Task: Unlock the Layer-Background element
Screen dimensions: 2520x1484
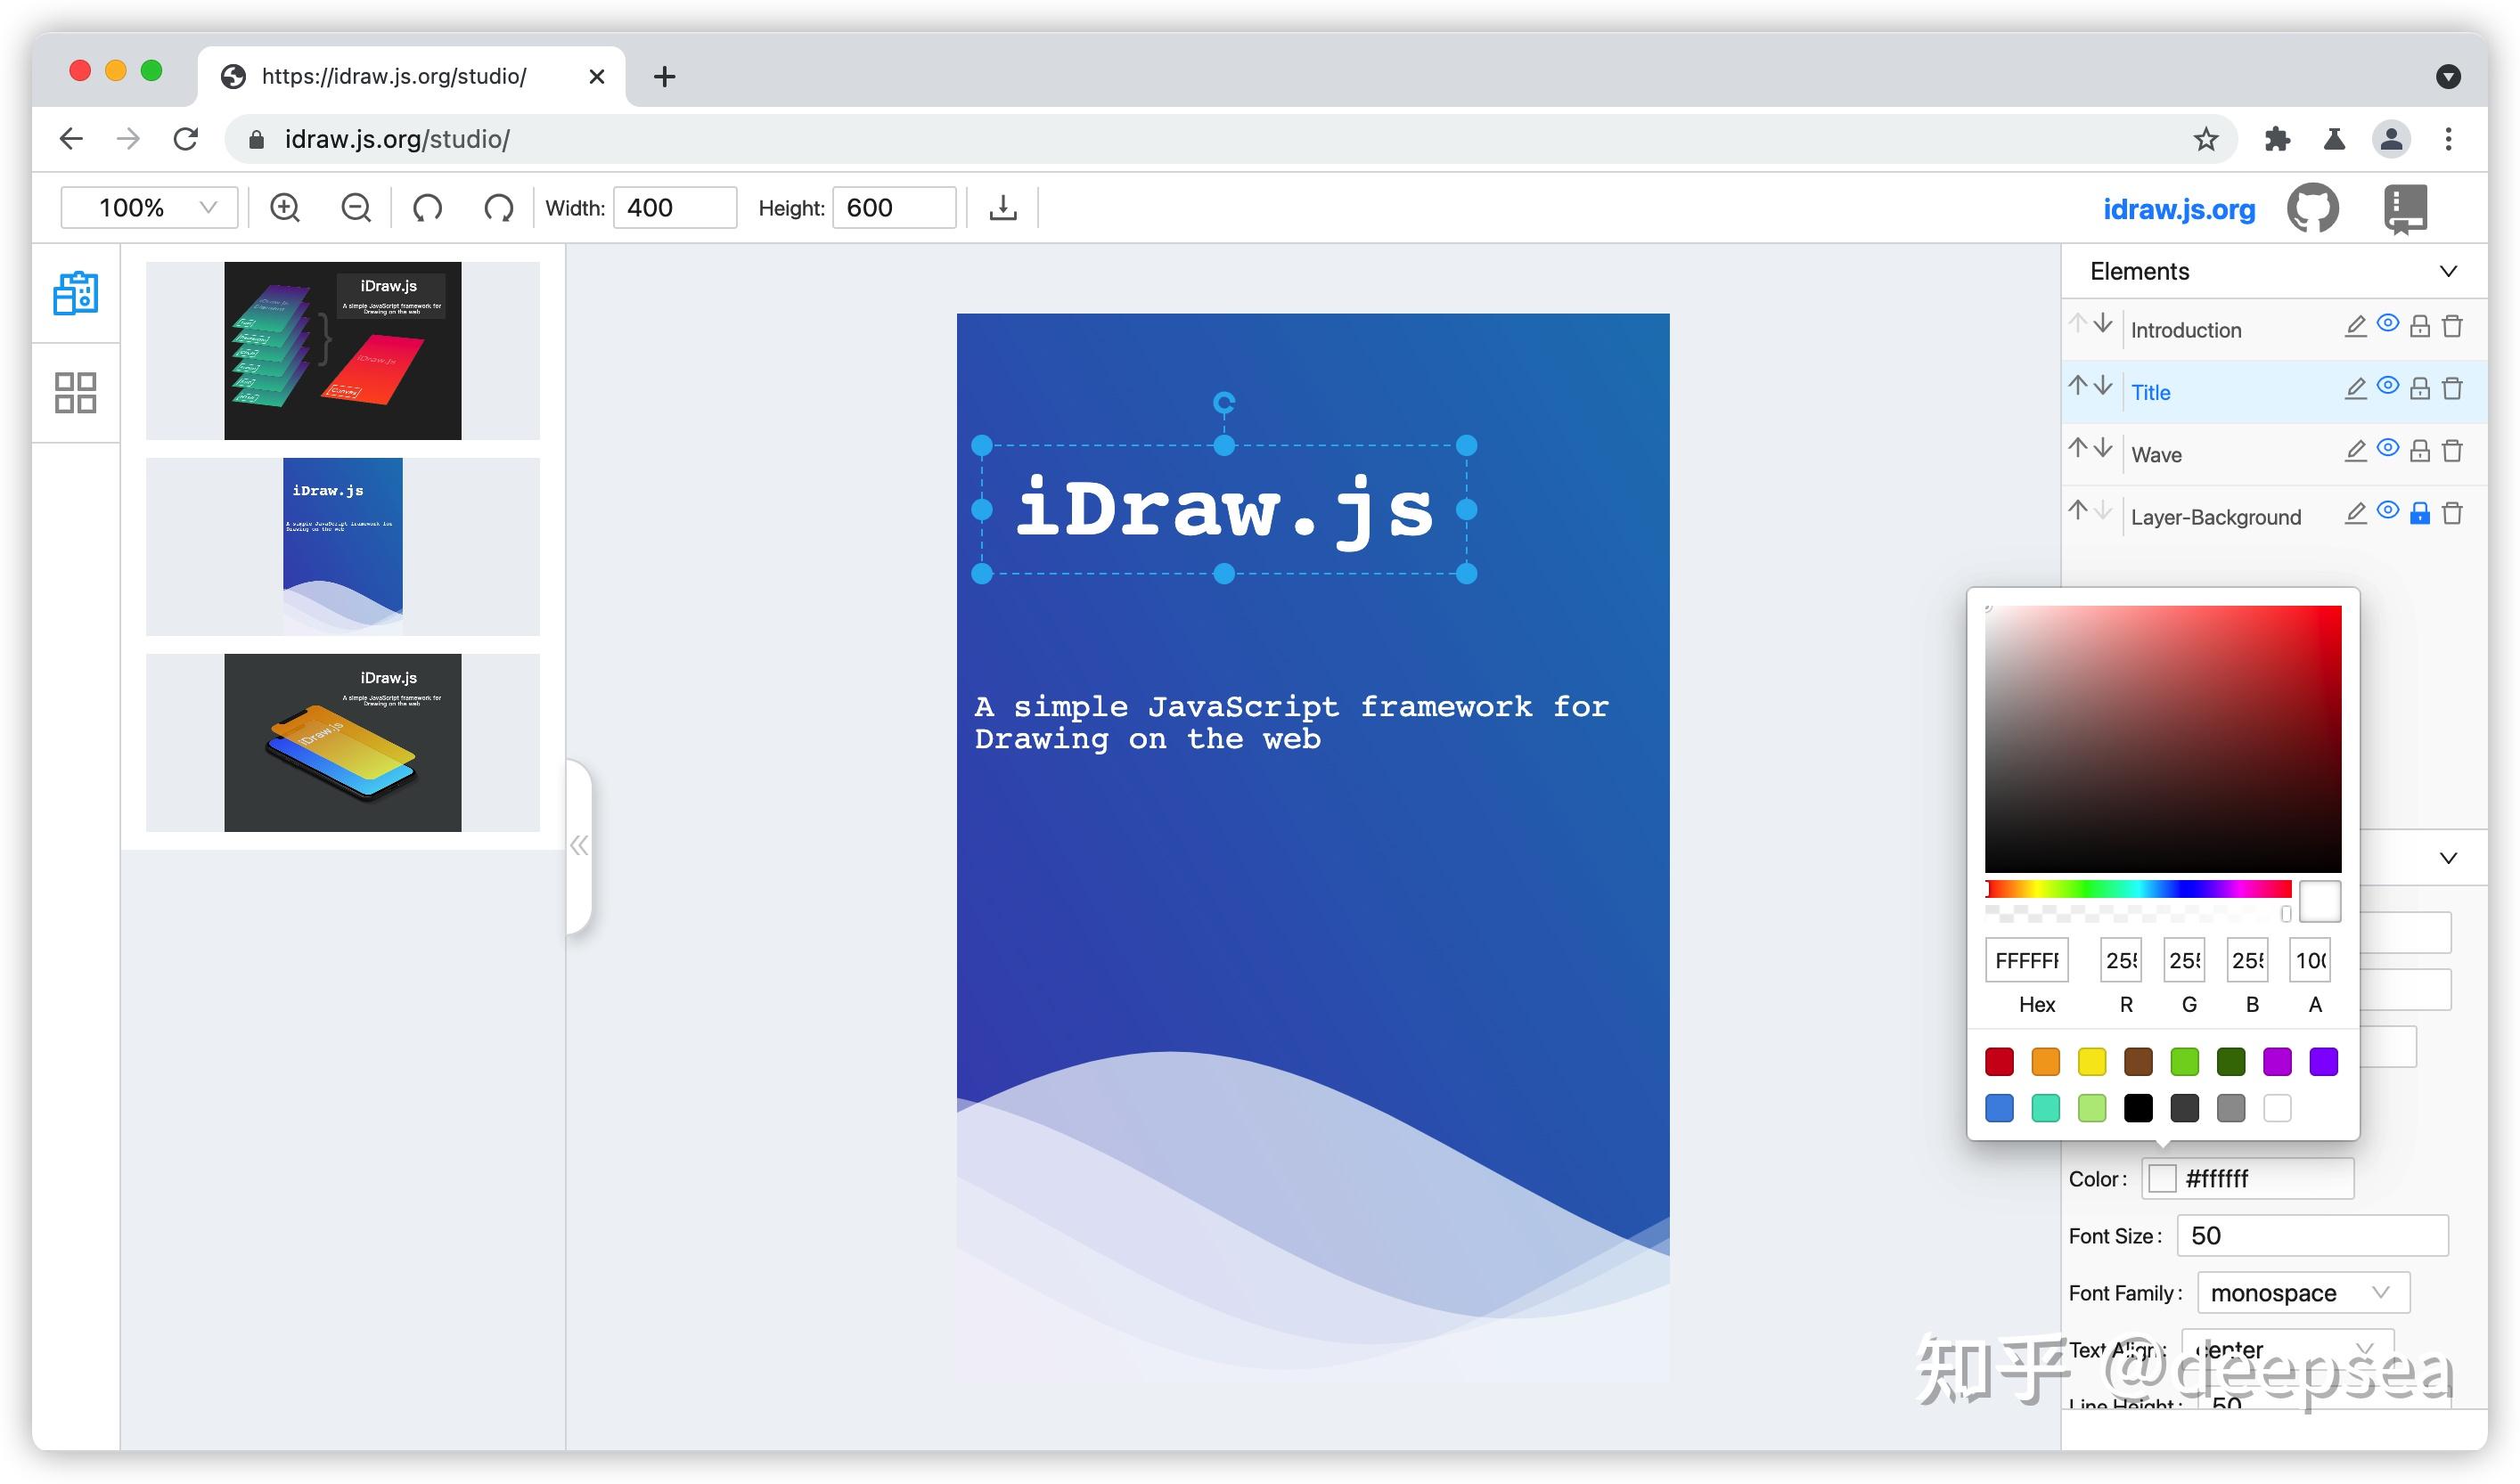Action: click(x=2420, y=514)
